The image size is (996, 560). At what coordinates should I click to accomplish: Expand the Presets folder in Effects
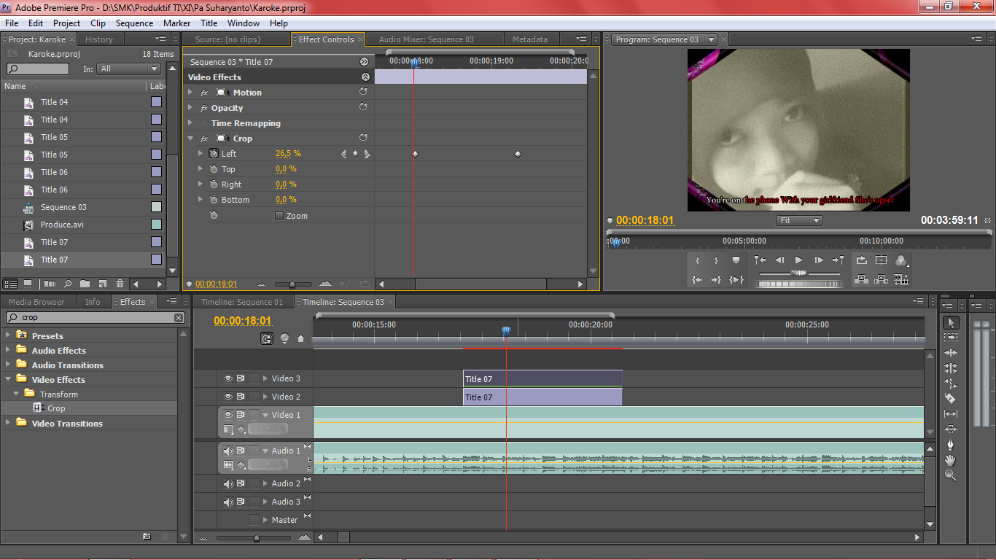[x=9, y=335]
